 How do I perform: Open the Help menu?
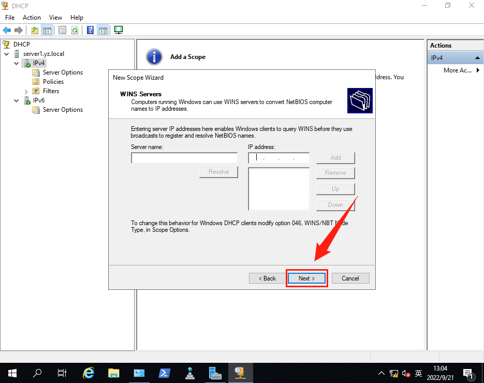(77, 18)
